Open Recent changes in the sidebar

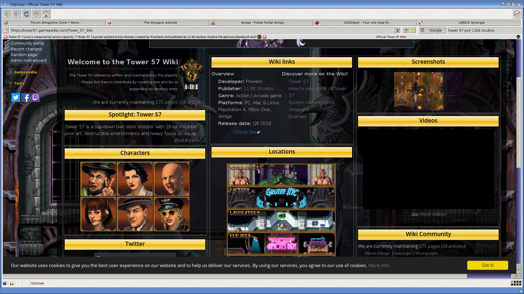(x=26, y=49)
